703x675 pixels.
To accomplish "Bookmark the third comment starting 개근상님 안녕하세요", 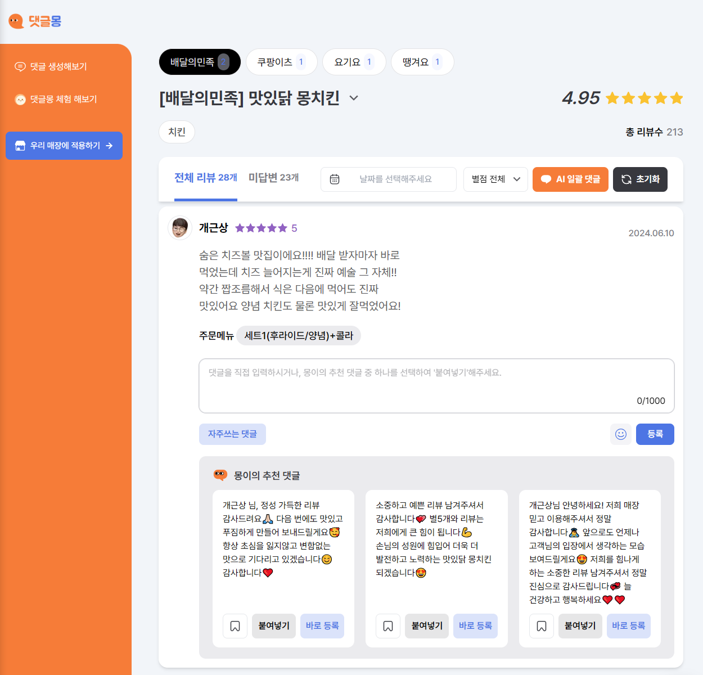I will click(542, 626).
